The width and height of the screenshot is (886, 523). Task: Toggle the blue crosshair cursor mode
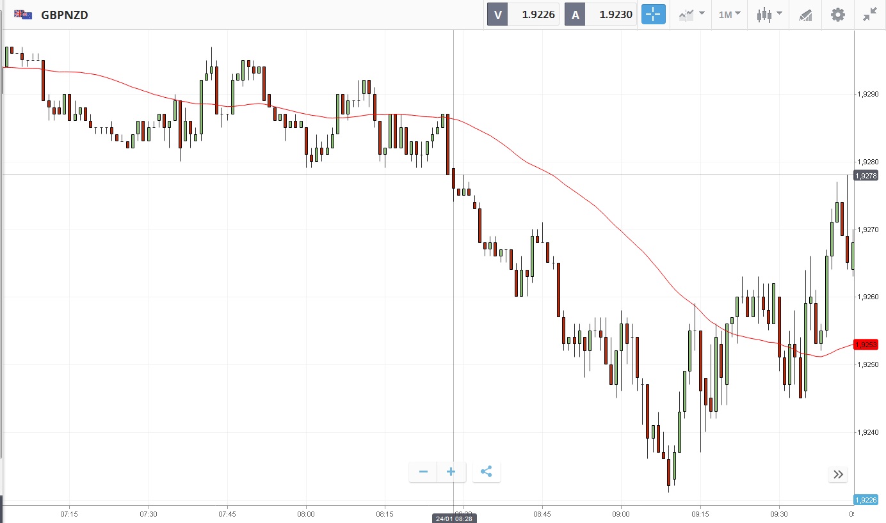[654, 15]
